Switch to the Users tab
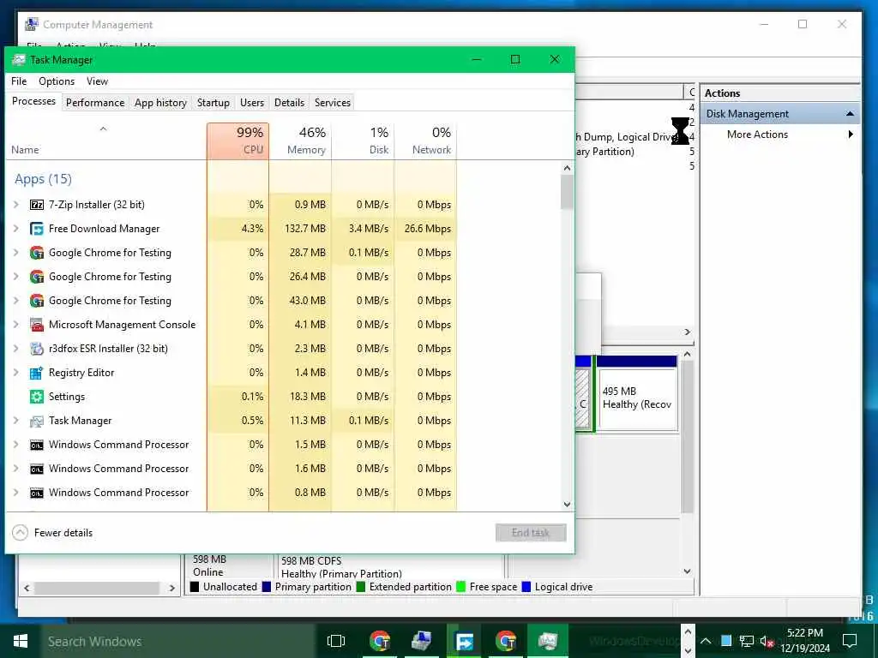Screen dimensions: 878x658 click(x=252, y=103)
